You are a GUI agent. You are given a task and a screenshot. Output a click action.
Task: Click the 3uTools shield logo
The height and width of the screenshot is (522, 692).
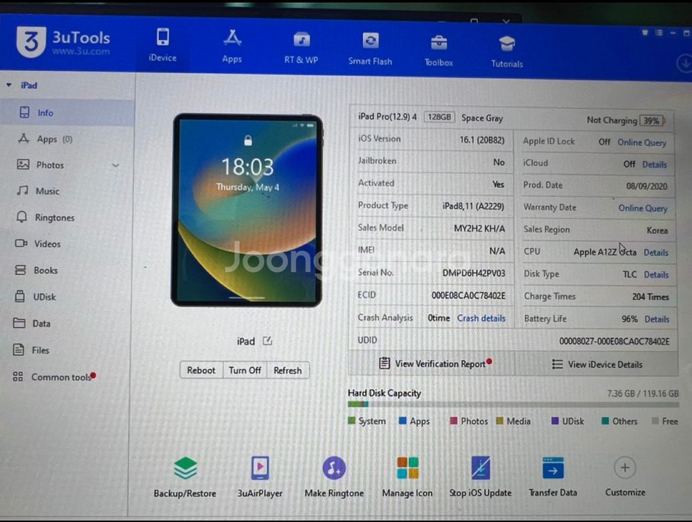point(31,42)
